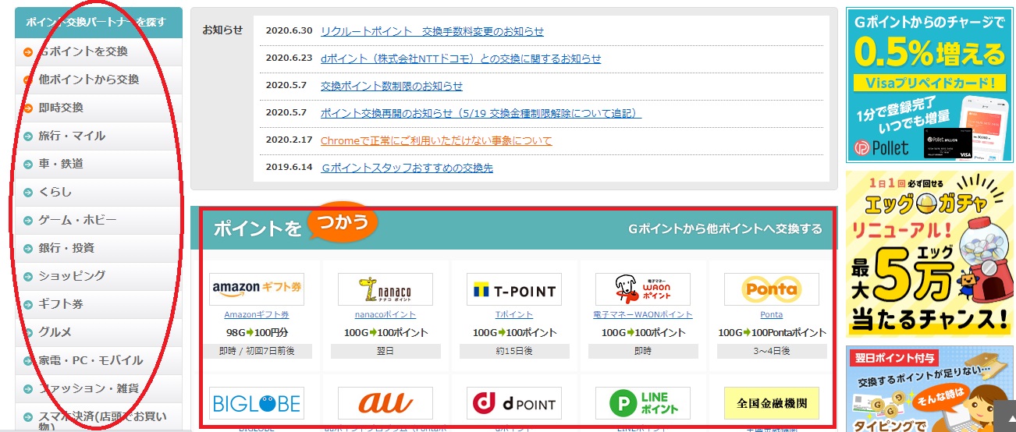The image size is (1016, 432).
Task: Open ゲーム・ホビー sidebar item
Action: 77,220
